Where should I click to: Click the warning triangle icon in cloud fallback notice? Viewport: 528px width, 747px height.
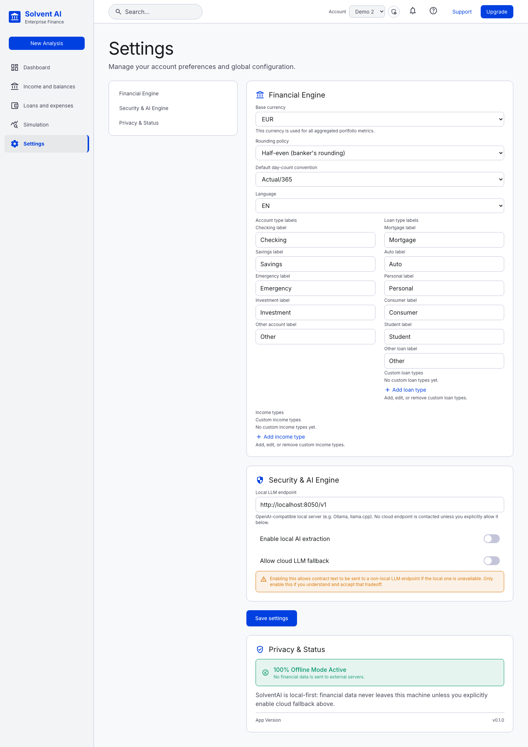pos(264,579)
